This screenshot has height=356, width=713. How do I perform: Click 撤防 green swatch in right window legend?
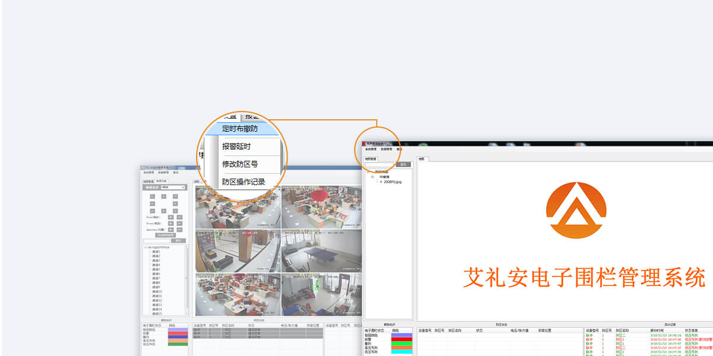pos(402,344)
